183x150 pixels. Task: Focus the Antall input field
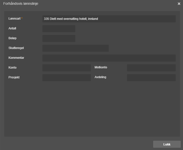click(59, 29)
